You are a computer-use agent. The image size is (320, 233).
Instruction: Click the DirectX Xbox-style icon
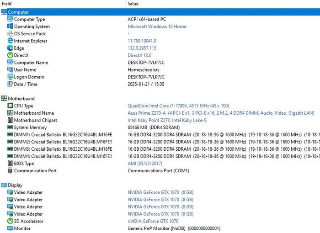tap(10, 55)
